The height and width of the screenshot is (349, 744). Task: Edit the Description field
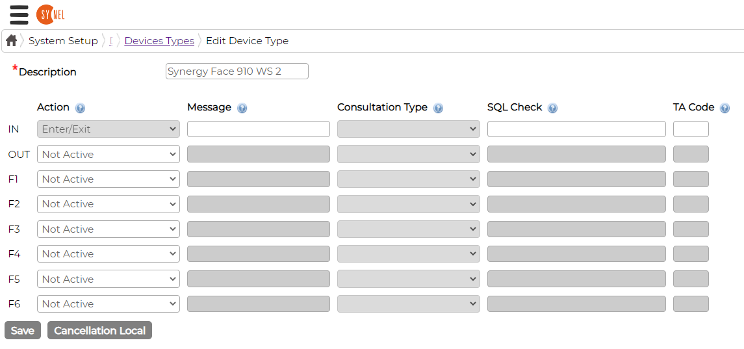[237, 71]
